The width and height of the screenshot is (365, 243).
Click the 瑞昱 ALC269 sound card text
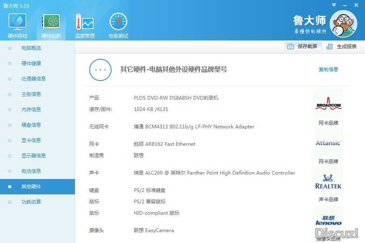pos(215,173)
